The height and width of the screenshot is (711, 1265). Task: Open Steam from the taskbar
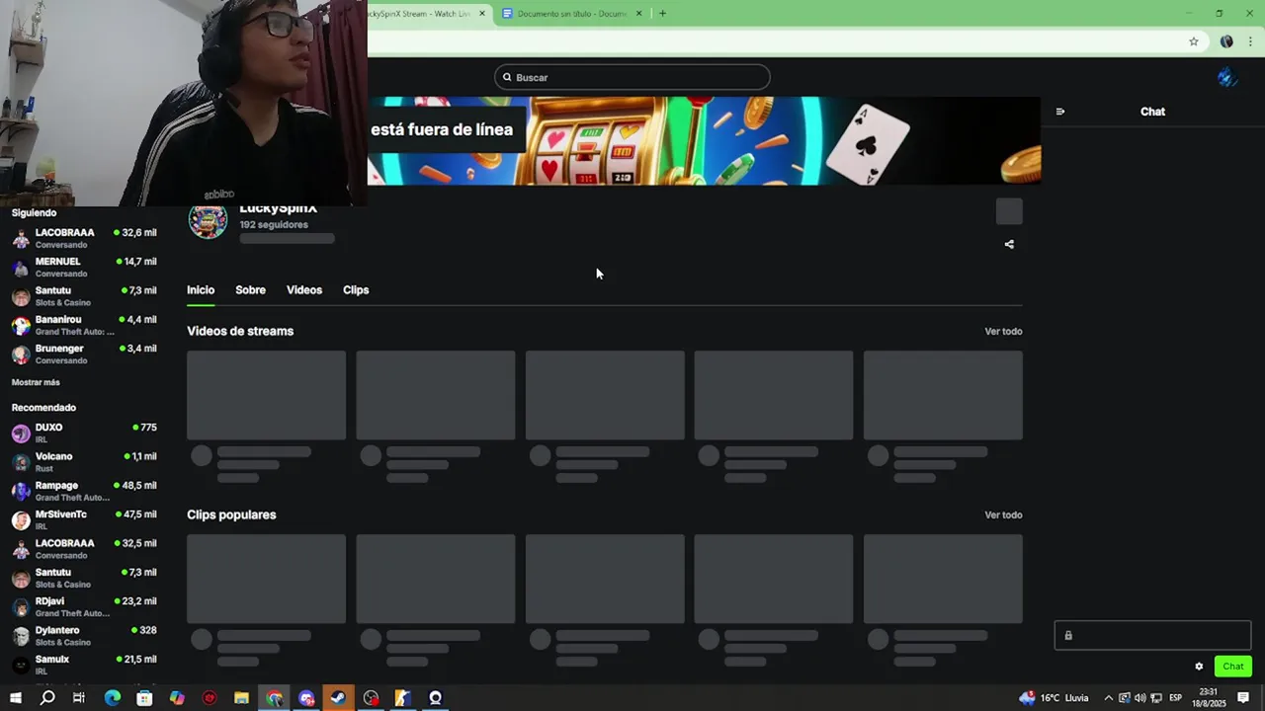pyautogui.click(x=338, y=698)
